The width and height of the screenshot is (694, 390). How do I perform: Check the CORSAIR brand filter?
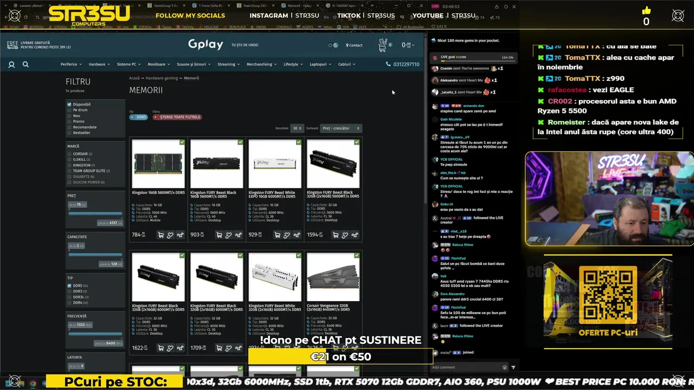(69, 154)
